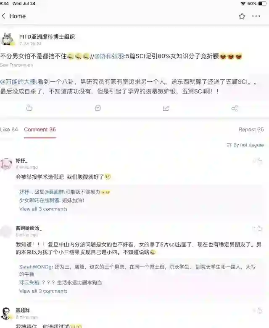Switch to the Repost 35 tab

coord(251,130)
